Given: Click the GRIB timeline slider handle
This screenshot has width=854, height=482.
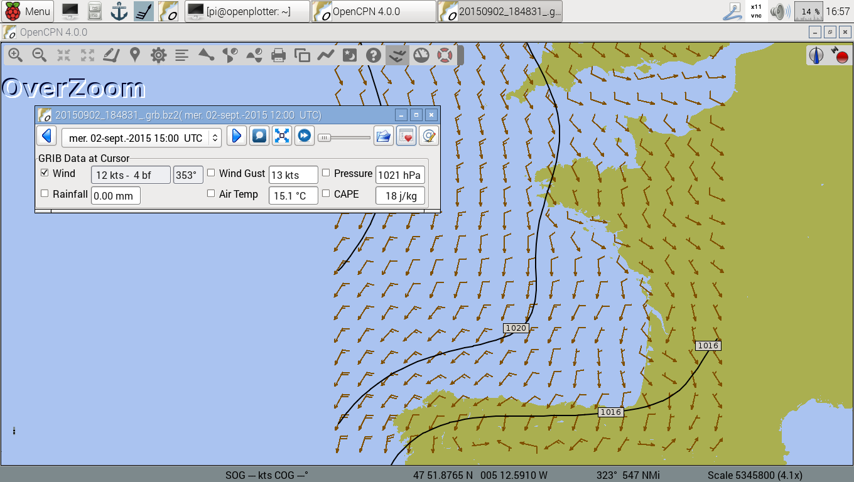Looking at the screenshot, I should [324, 137].
